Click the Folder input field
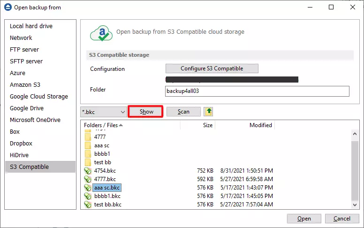The height and width of the screenshot is (228, 364). 257,91
